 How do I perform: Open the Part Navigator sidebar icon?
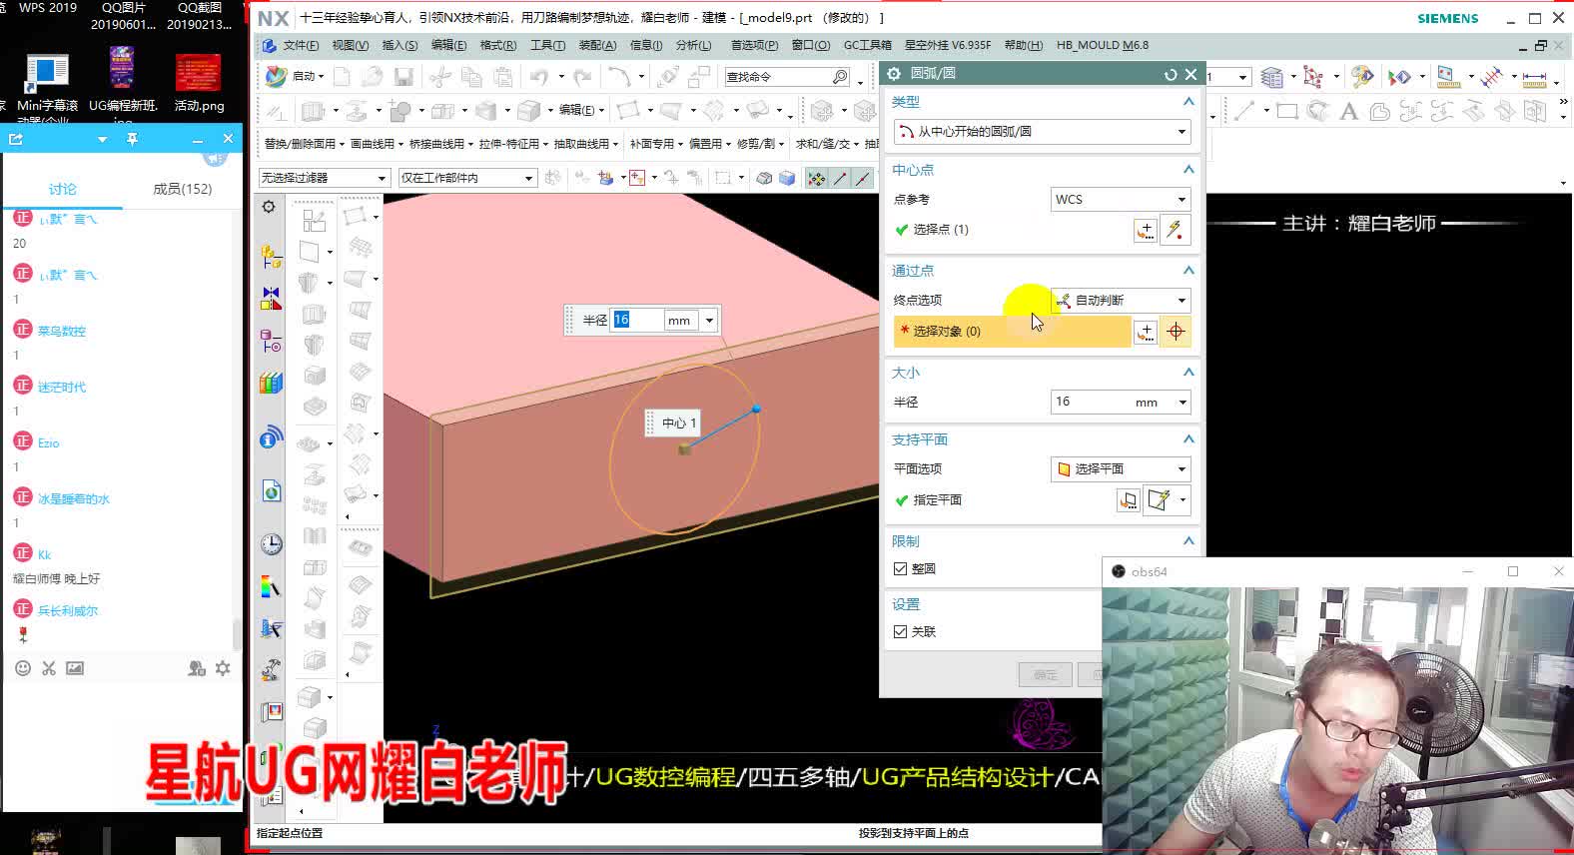click(x=271, y=341)
